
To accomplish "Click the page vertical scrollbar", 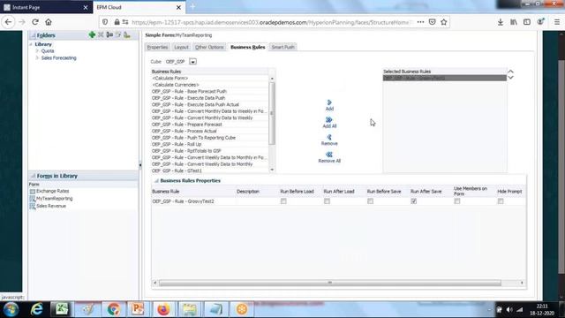I will [x=561, y=166].
